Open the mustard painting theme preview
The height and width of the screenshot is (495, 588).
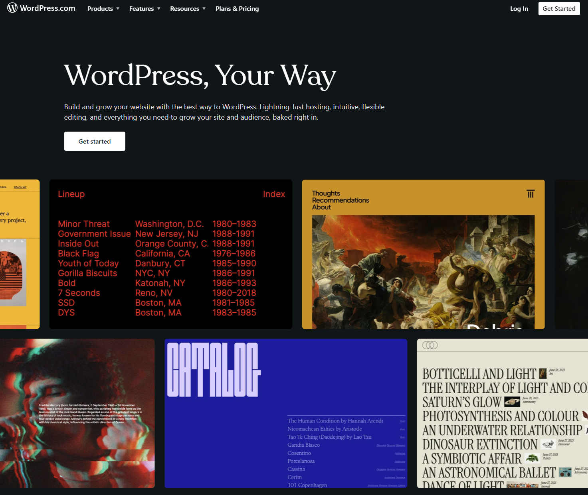[x=424, y=254]
